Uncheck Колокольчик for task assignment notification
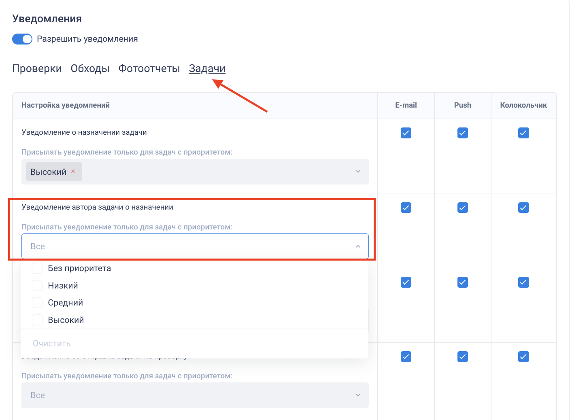 point(523,133)
